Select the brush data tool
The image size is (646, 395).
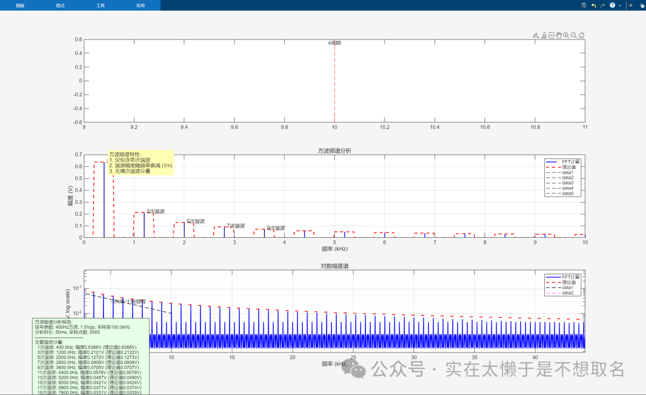[544, 35]
